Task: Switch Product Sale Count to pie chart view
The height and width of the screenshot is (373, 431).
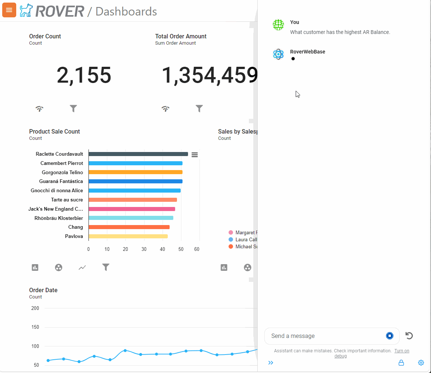Action: click(58, 267)
